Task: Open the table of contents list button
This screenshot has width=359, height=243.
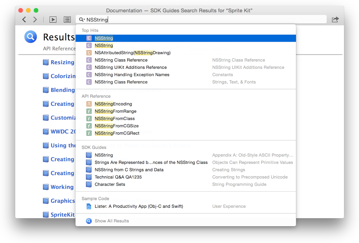Action: coord(67,20)
